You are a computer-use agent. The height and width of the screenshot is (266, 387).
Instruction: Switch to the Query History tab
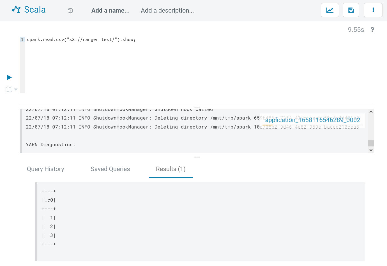coord(45,169)
